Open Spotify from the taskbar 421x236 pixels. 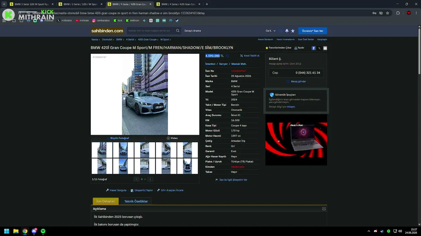tap(43, 231)
